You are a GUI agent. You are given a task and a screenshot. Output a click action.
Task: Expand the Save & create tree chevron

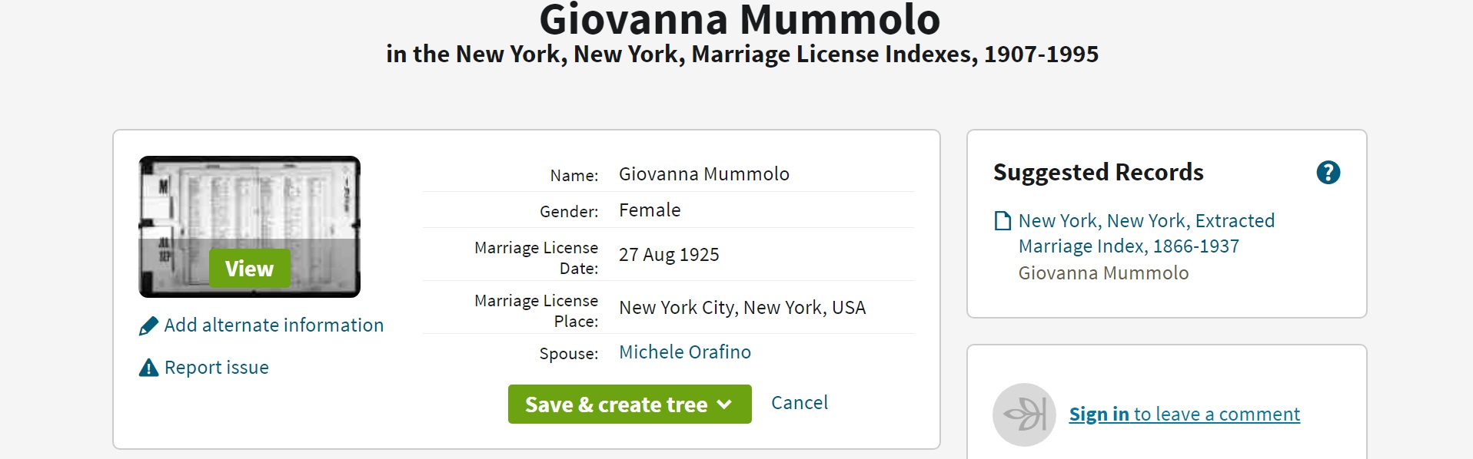[x=724, y=405]
